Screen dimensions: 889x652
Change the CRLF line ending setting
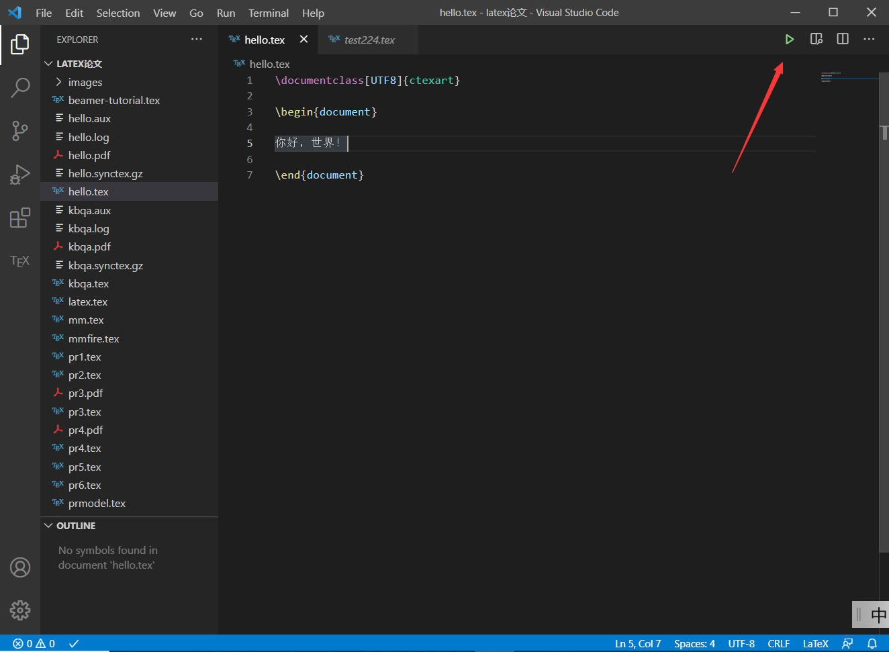coord(778,643)
